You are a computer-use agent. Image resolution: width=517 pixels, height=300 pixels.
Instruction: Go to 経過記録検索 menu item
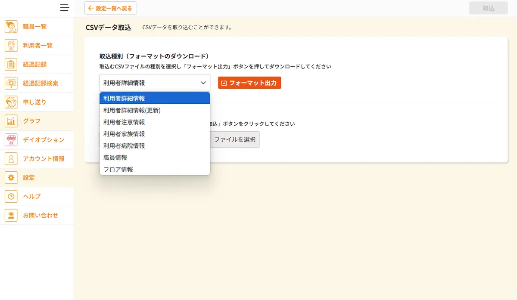tap(37, 84)
